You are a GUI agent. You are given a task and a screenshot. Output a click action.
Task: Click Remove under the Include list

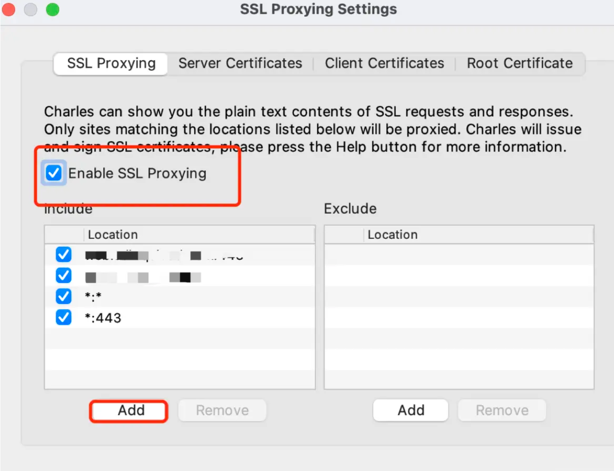coord(222,411)
